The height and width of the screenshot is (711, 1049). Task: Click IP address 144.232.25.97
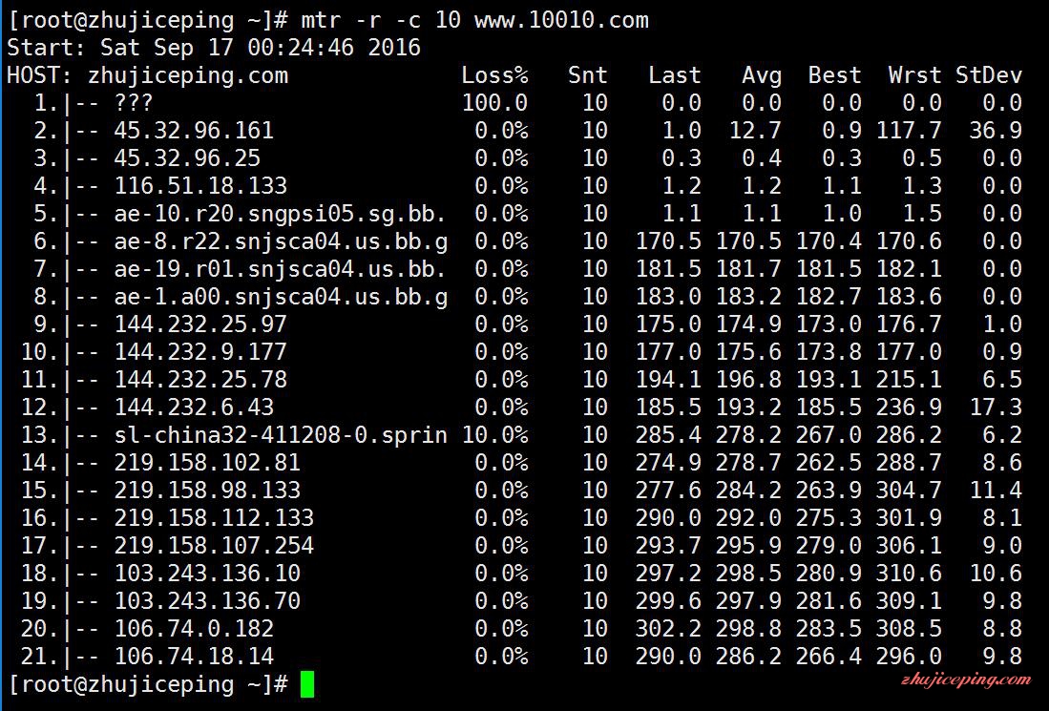point(200,324)
